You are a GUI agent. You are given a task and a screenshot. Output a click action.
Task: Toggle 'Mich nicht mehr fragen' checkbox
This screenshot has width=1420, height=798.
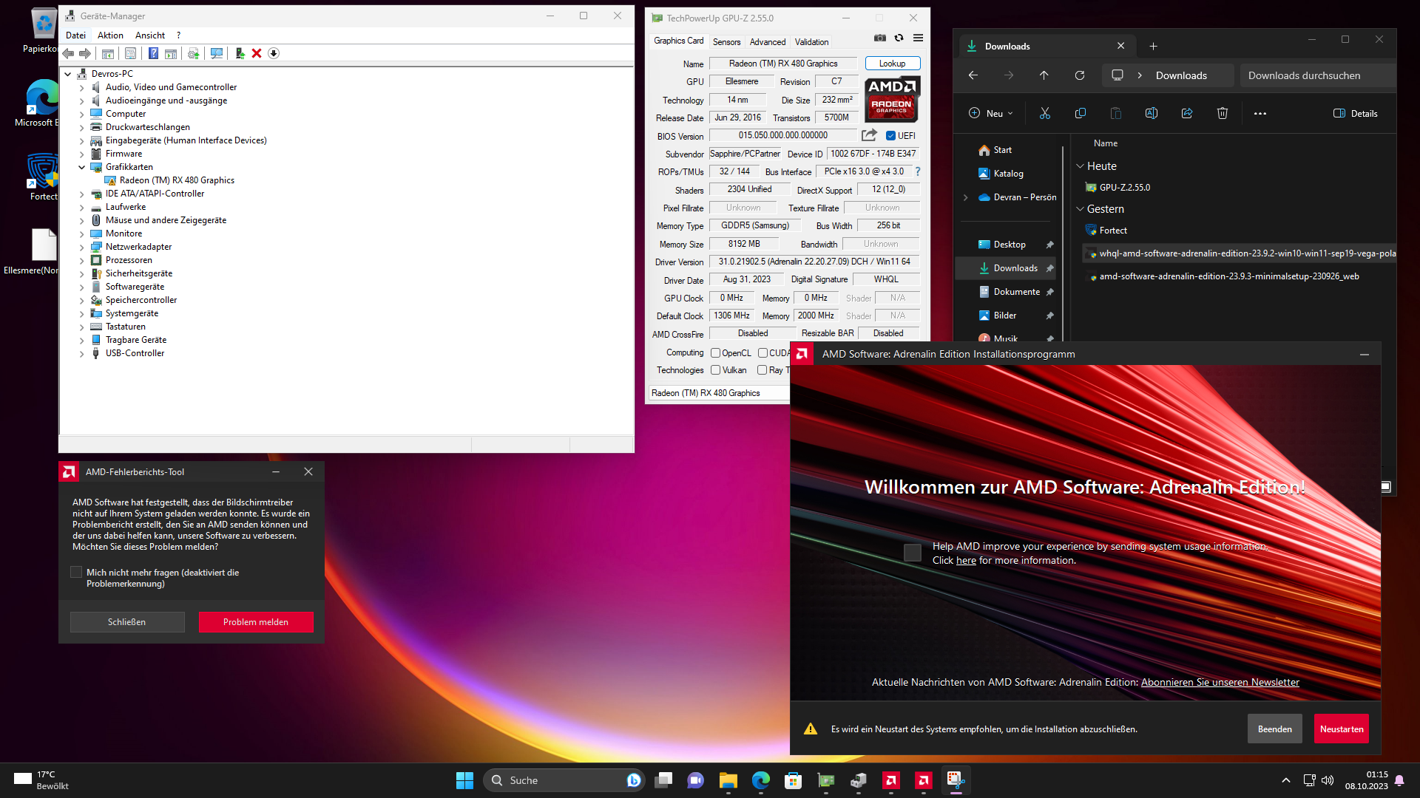pyautogui.click(x=76, y=573)
